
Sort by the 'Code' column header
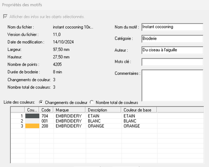point(46,110)
